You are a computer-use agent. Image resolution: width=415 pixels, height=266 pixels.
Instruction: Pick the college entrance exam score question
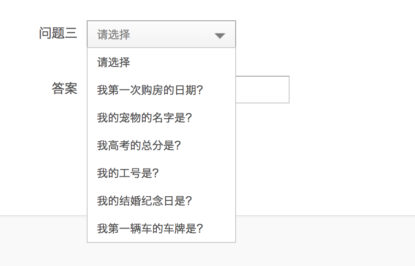point(139,145)
